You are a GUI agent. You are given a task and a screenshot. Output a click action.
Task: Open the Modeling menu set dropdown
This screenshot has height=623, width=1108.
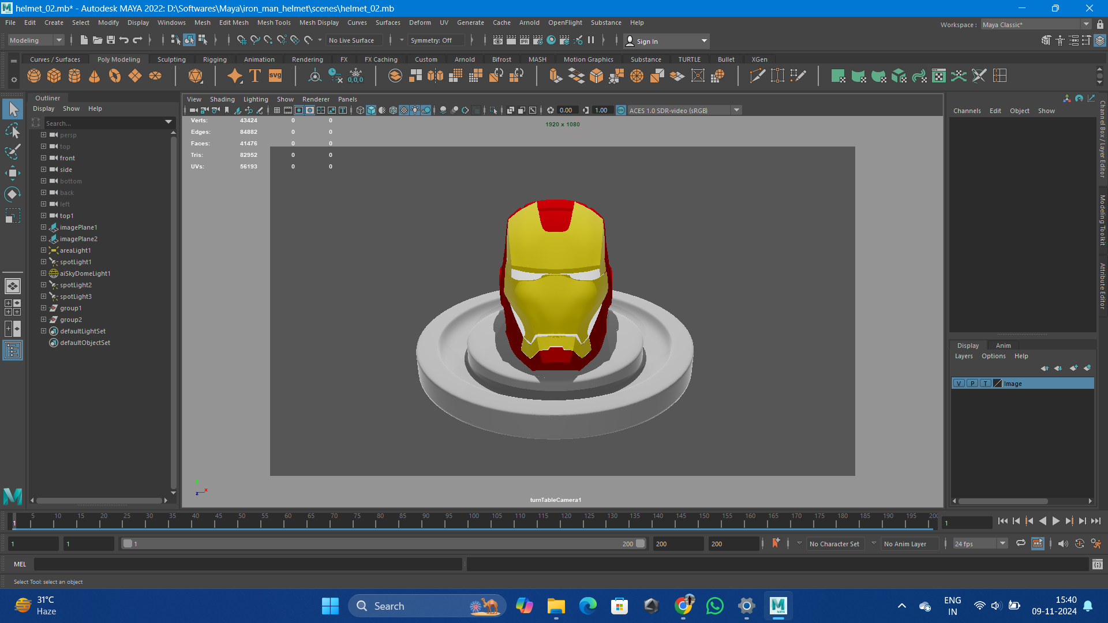point(36,40)
